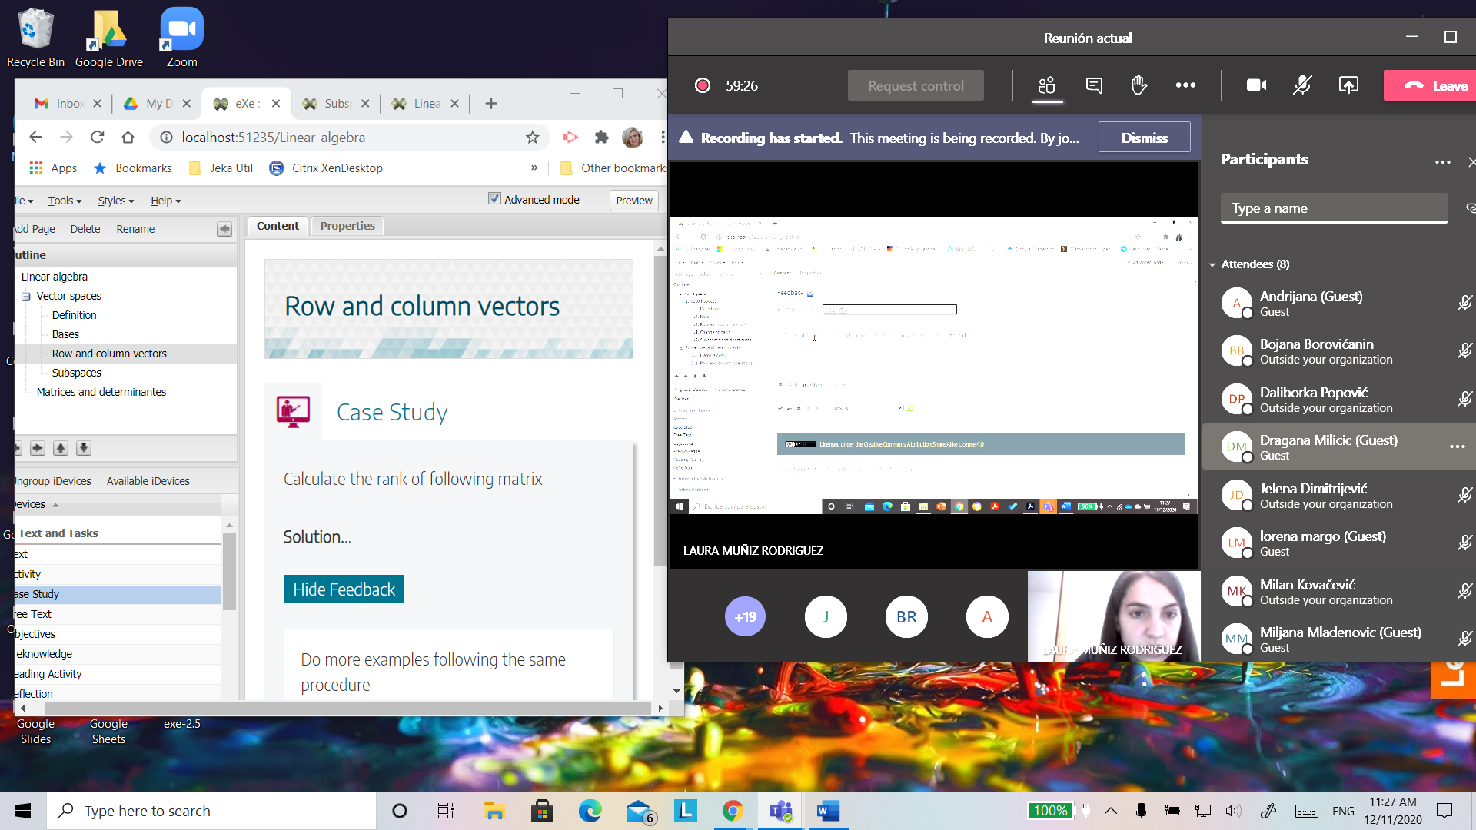Switch to the Properties tab
1476x830 pixels.
pos(347,226)
